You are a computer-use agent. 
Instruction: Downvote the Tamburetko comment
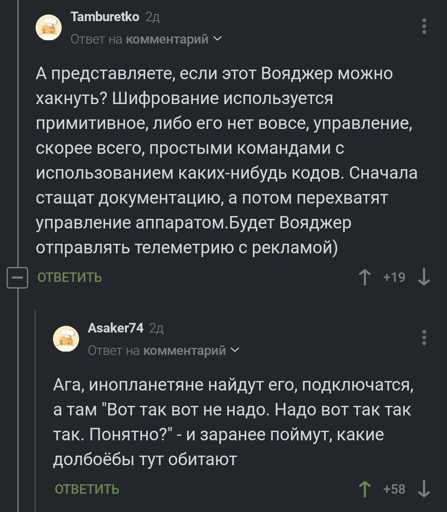(424, 277)
